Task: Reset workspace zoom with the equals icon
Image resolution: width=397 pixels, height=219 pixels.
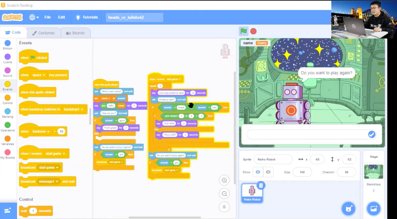Action: click(224, 207)
